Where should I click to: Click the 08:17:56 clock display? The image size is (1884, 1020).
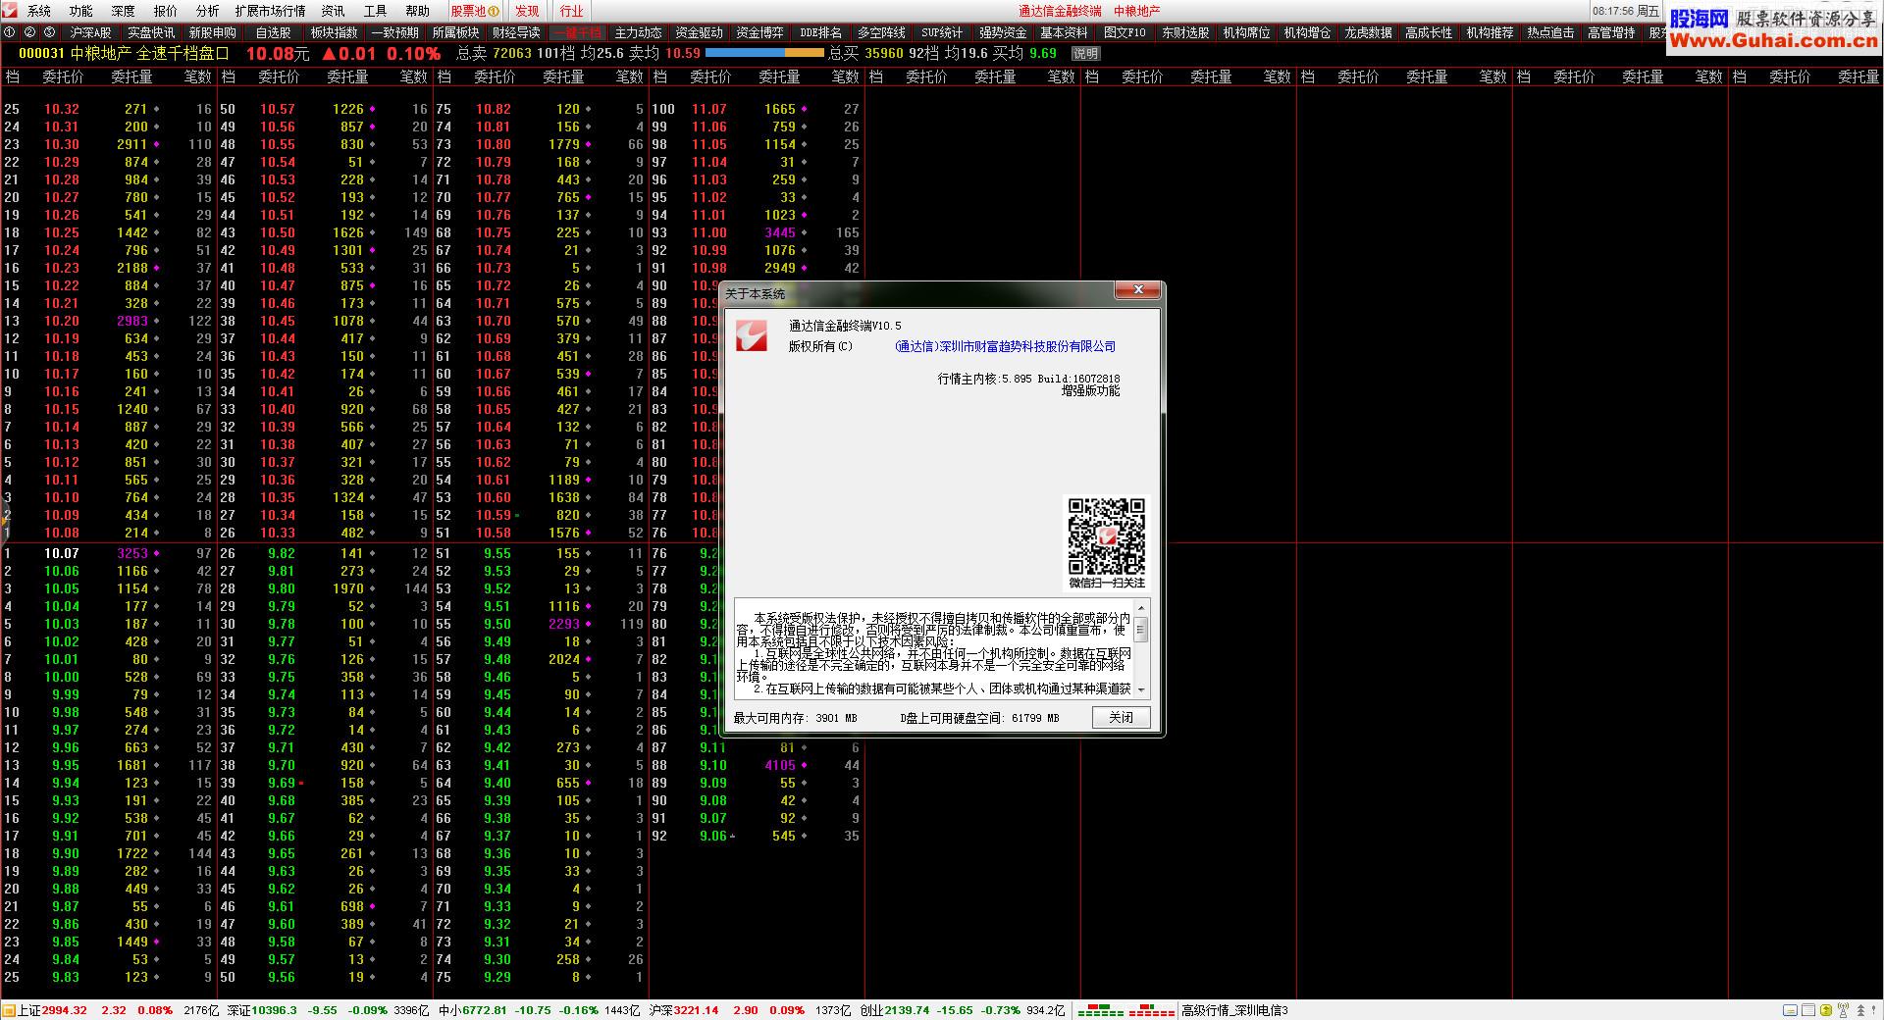click(1612, 11)
